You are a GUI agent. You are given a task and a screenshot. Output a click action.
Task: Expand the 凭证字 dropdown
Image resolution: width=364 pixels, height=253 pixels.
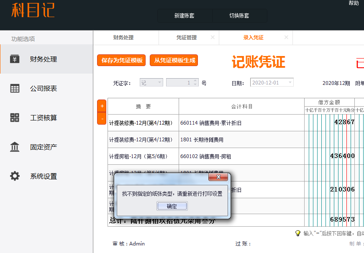point(159,83)
